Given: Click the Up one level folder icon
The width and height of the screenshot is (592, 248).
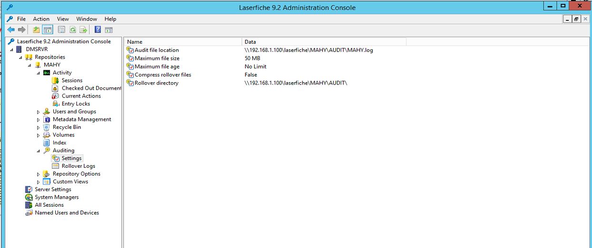Looking at the screenshot, I should [x=37, y=29].
